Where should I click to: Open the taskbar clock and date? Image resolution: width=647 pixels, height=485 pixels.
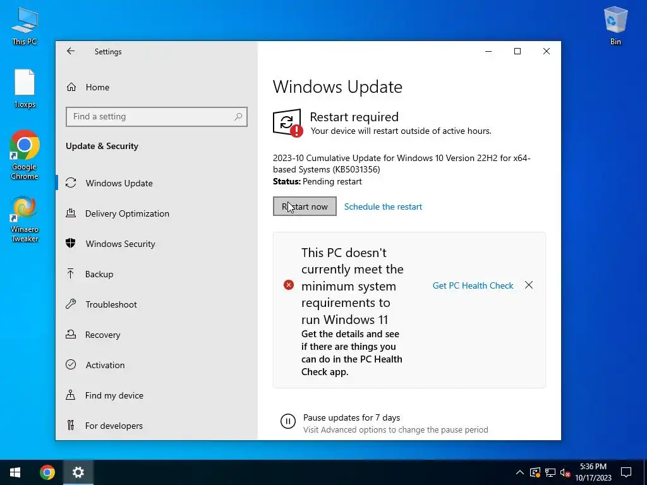[593, 472]
